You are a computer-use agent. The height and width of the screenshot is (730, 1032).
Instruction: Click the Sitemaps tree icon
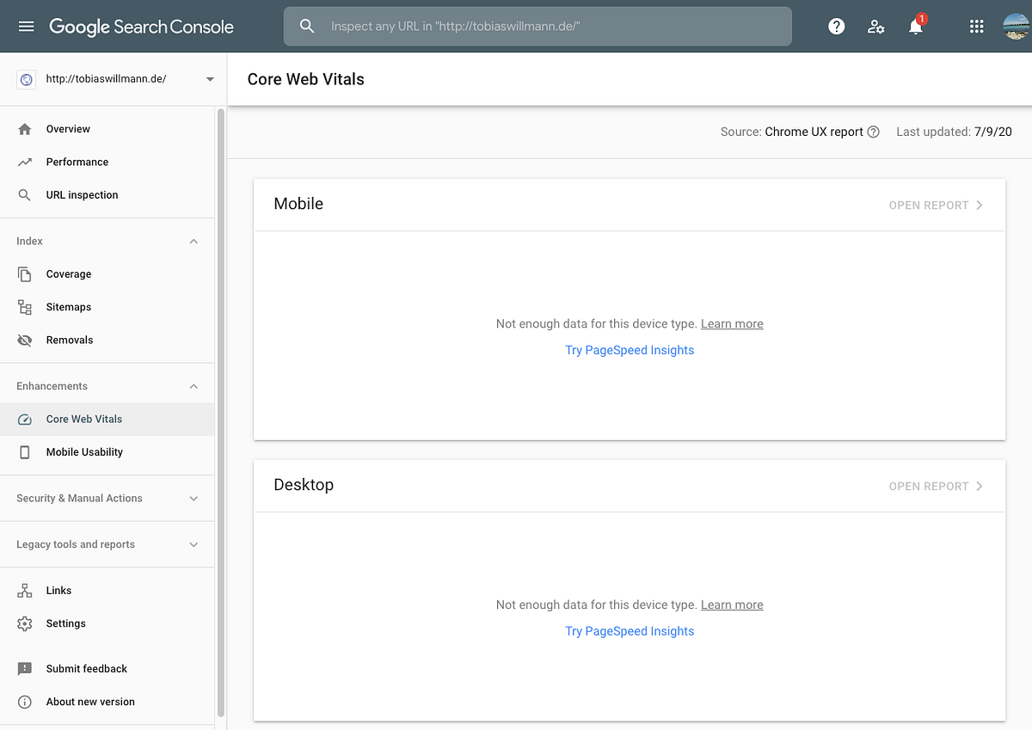(x=25, y=307)
